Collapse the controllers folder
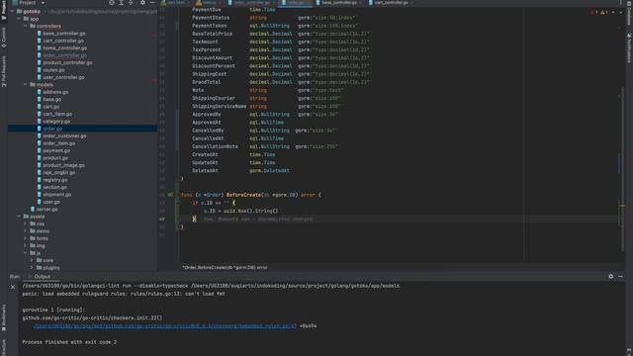This screenshot has width=633, height=356. tap(25, 26)
